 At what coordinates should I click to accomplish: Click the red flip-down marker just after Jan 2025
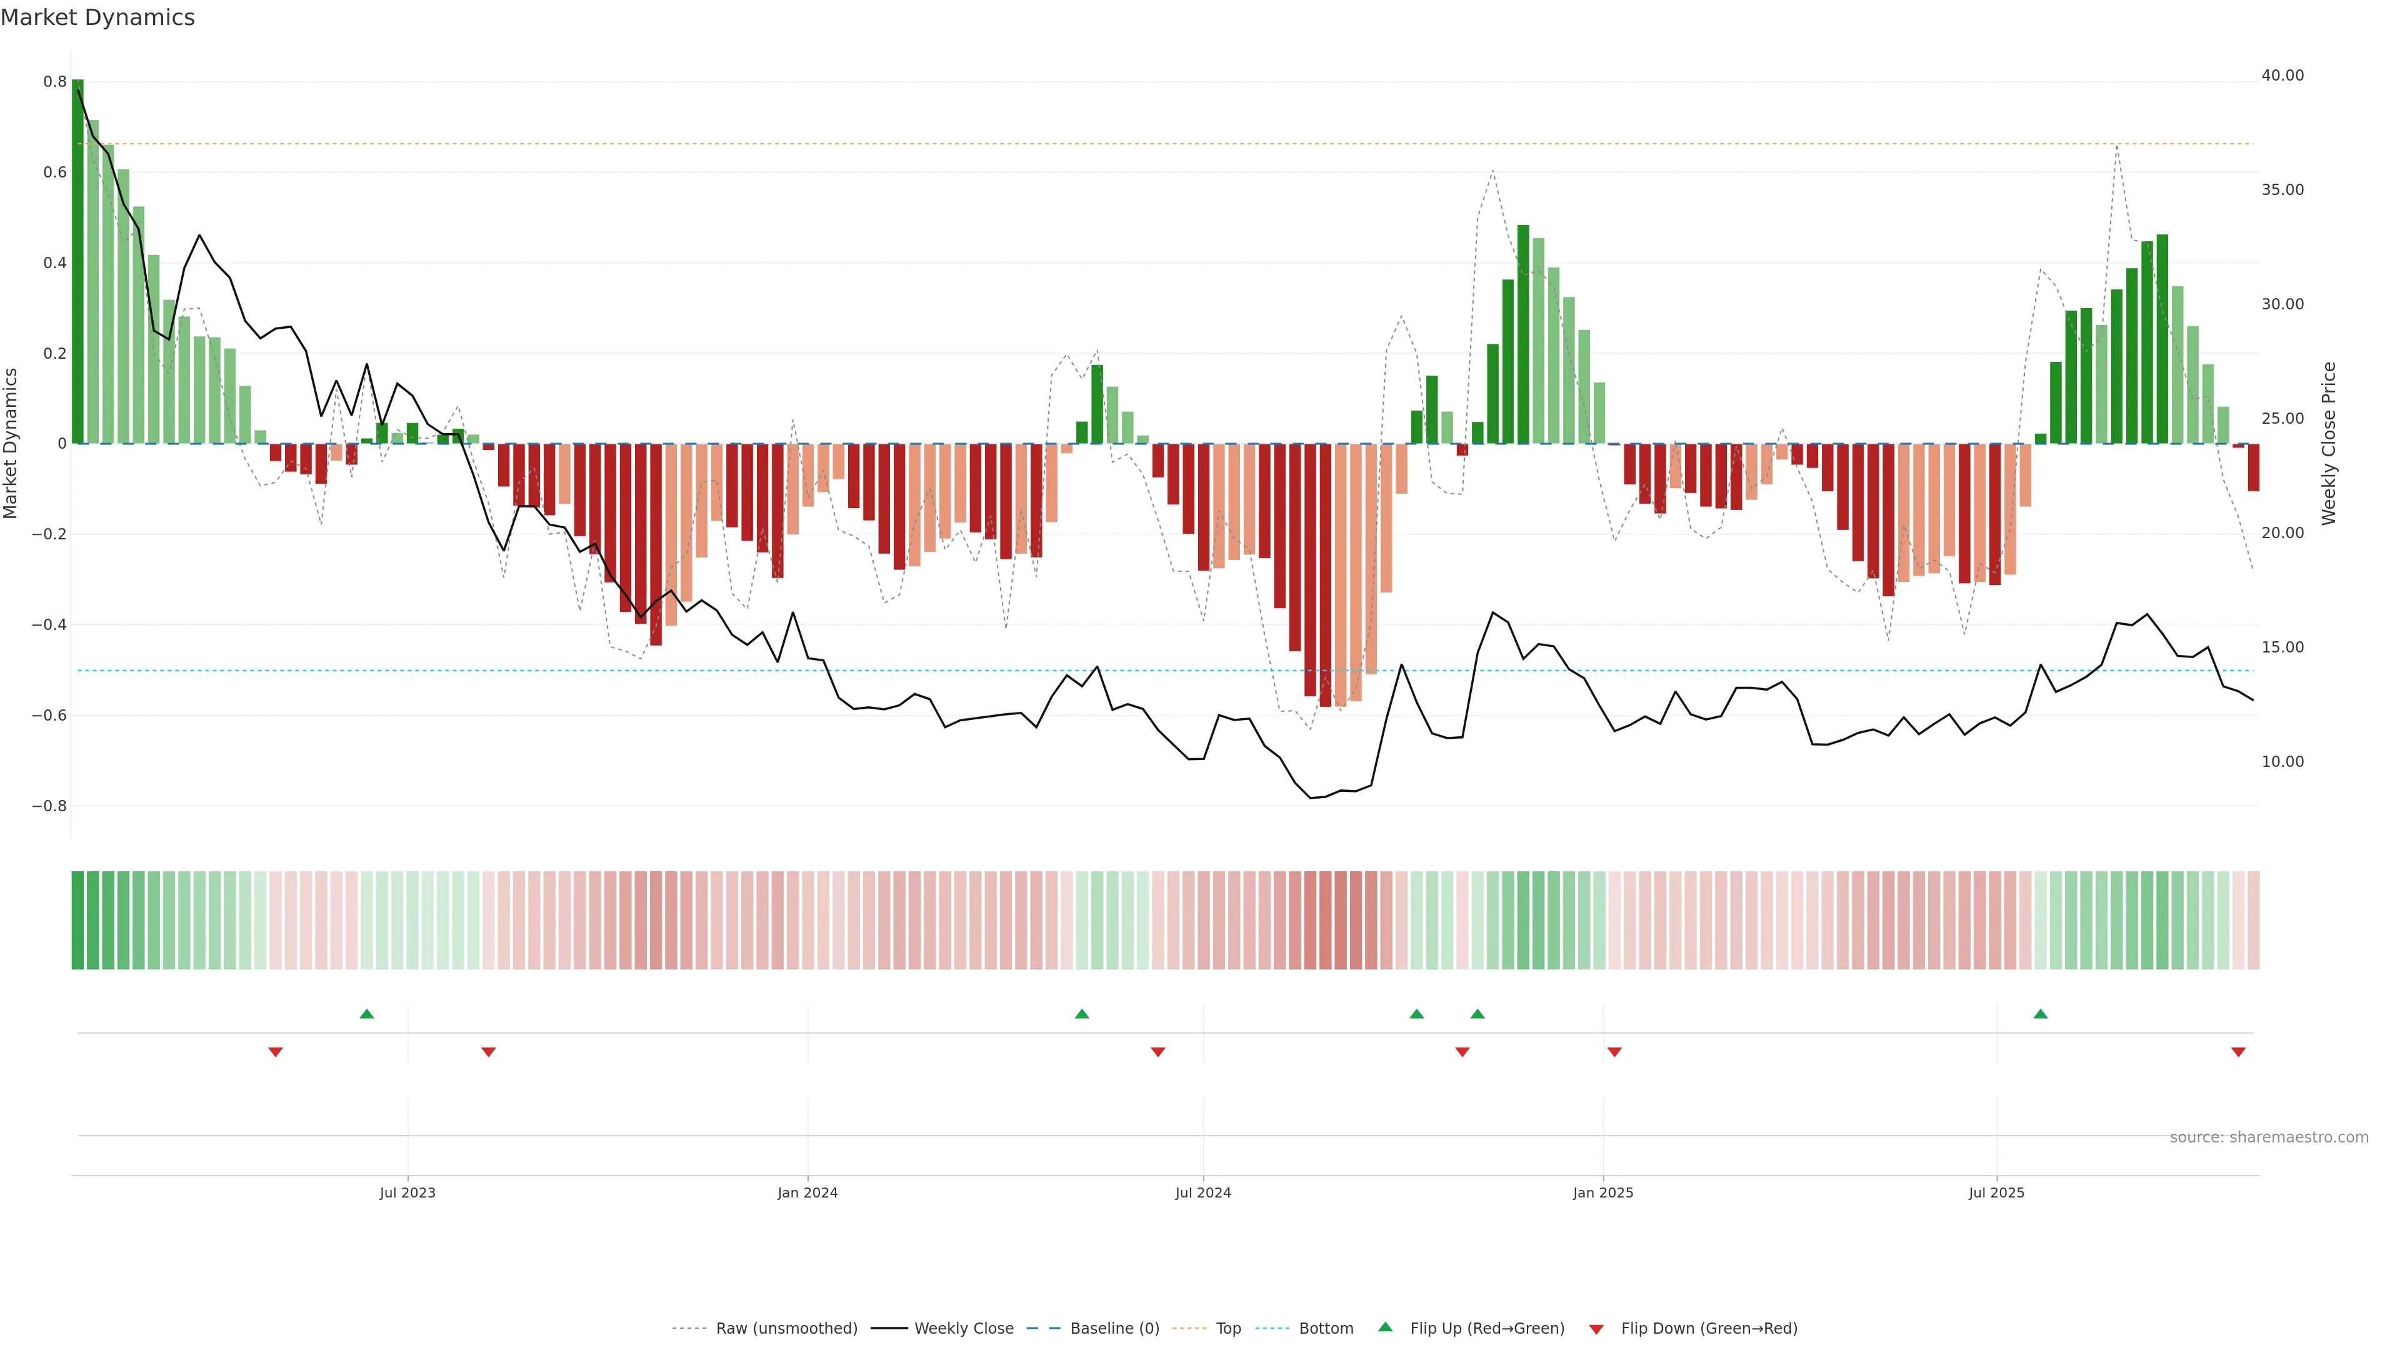[1614, 1052]
